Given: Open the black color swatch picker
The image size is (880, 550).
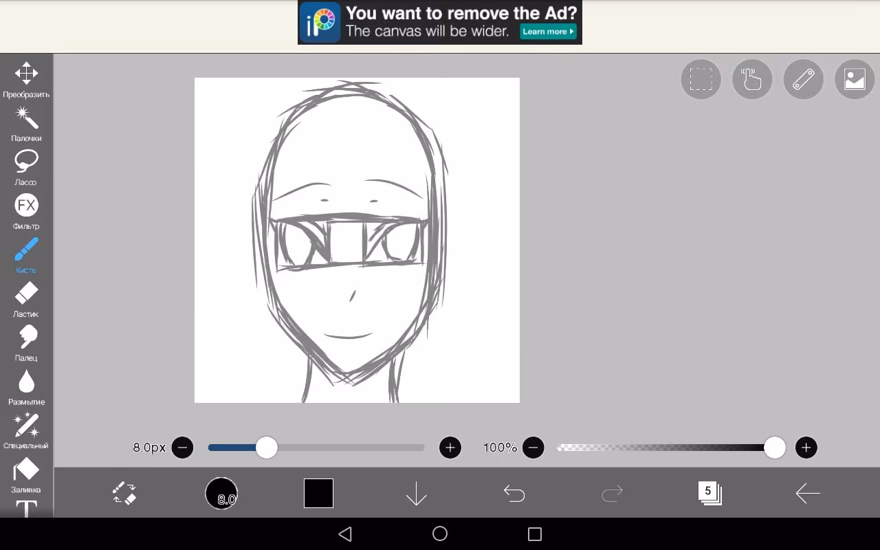Looking at the screenshot, I should point(319,493).
